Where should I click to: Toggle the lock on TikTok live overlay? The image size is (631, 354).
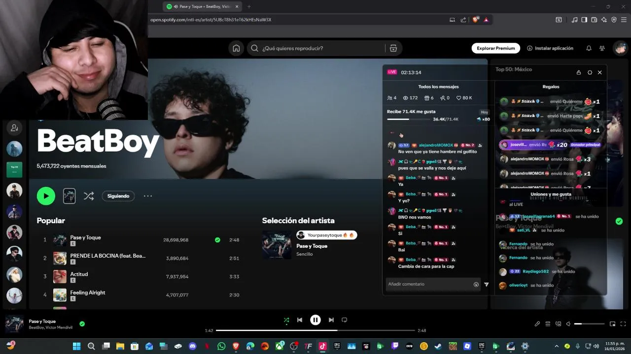(x=579, y=72)
